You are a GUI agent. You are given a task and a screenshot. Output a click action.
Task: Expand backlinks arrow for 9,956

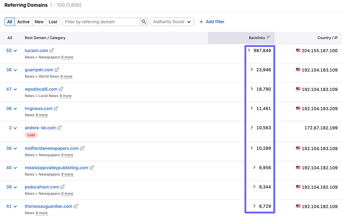254,168
